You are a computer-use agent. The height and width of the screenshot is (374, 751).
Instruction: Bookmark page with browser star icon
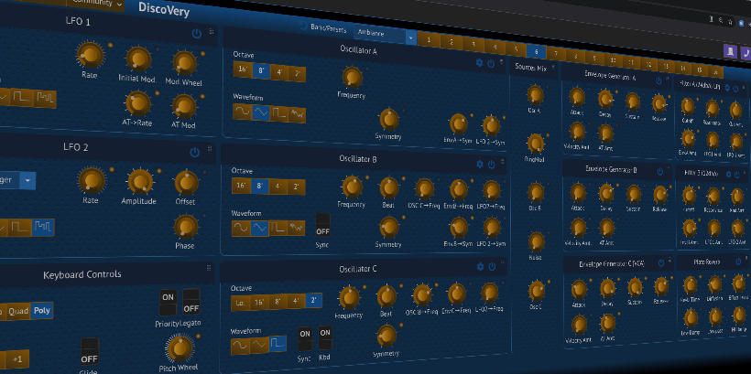731,22
